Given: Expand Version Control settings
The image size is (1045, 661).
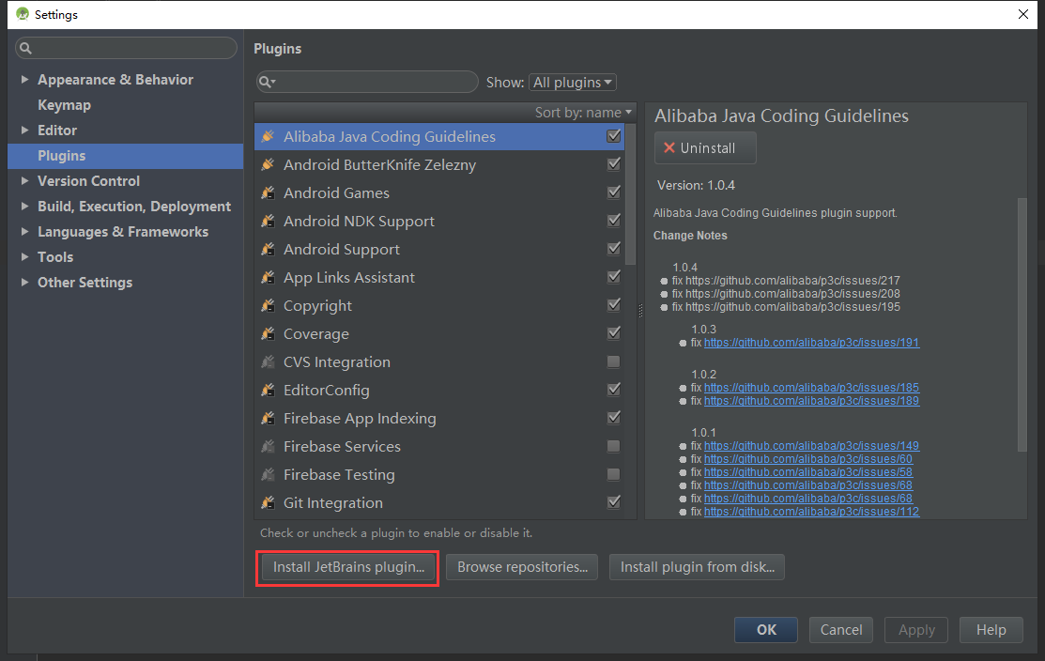Looking at the screenshot, I should click(x=24, y=180).
